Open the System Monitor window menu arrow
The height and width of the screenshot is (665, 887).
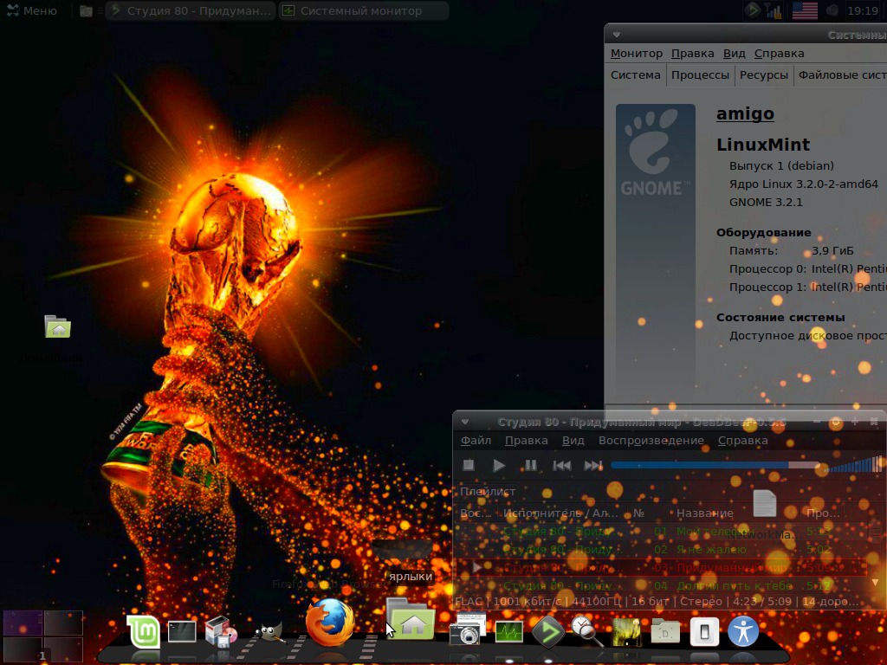click(x=617, y=35)
